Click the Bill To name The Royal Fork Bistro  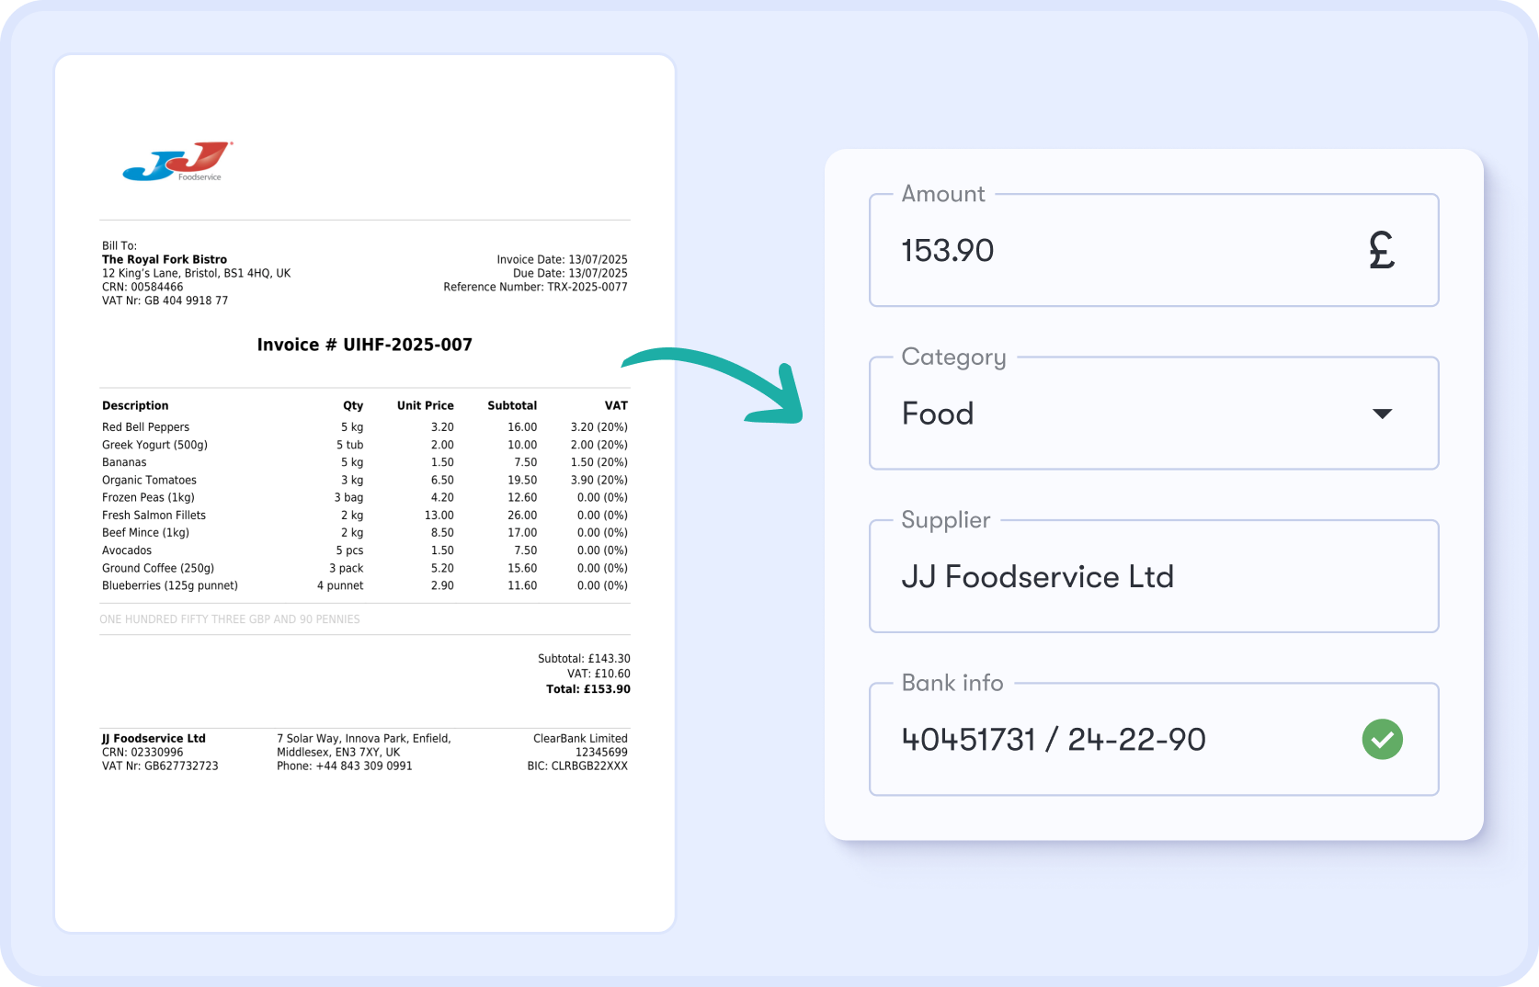click(x=164, y=259)
